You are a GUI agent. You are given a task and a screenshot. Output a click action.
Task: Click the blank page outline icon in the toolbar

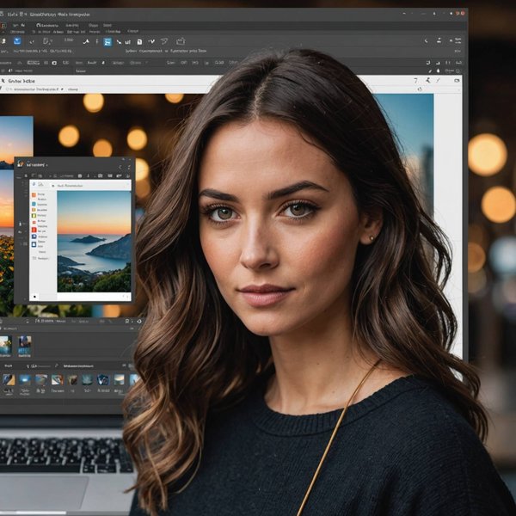pos(46,41)
